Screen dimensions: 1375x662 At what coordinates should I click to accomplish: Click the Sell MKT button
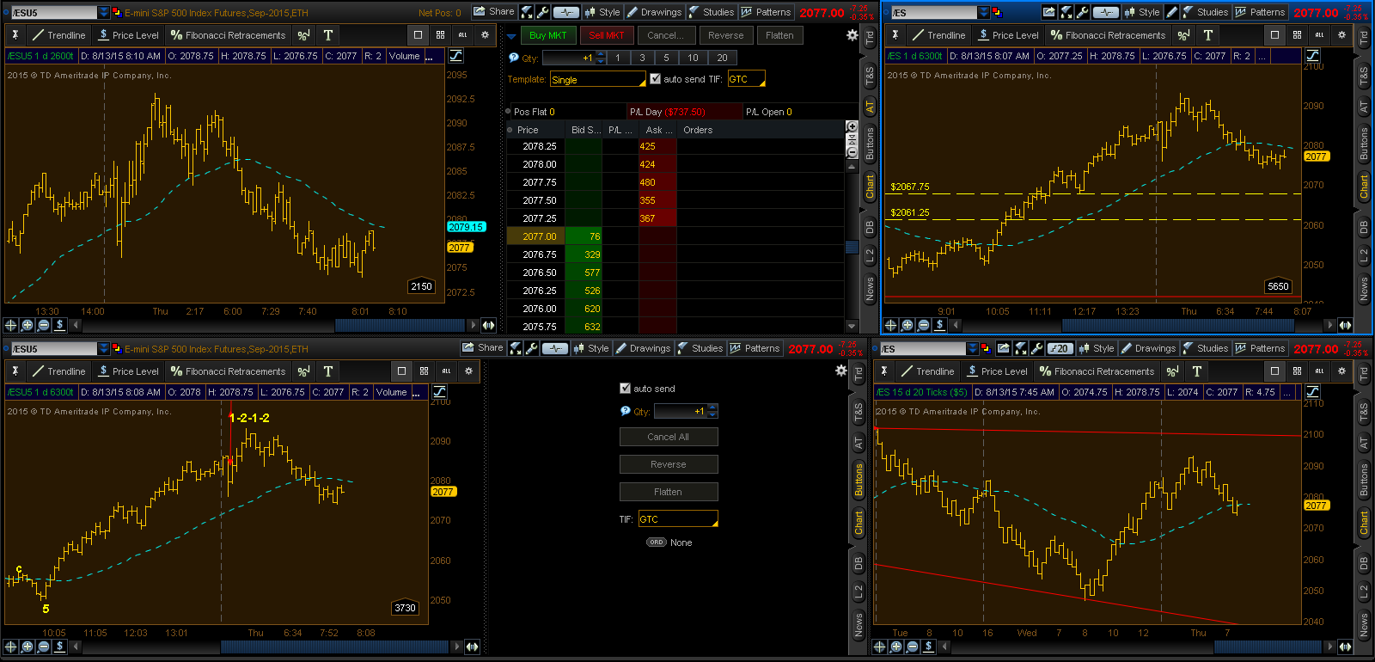pyautogui.click(x=607, y=35)
